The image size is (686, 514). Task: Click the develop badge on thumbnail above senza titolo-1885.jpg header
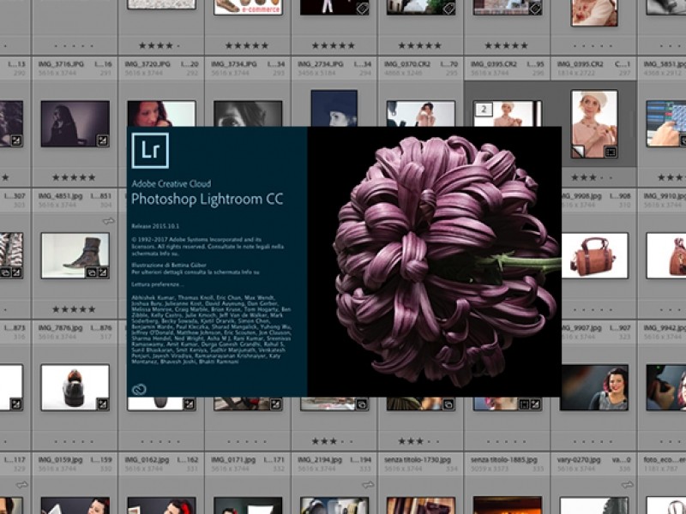click(x=535, y=404)
